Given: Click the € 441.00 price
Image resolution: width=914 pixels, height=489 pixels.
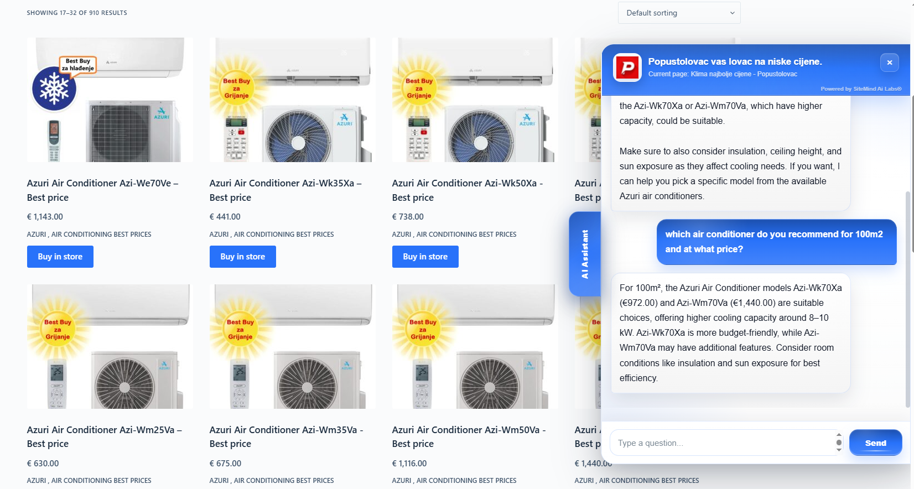Looking at the screenshot, I should tap(225, 217).
